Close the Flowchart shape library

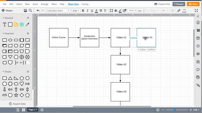[28, 34]
